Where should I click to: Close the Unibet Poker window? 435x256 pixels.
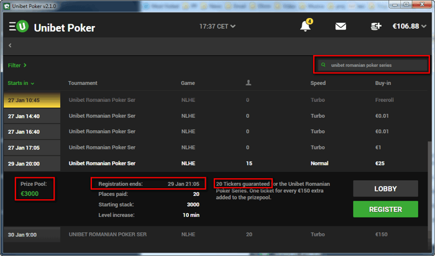(422, 4)
